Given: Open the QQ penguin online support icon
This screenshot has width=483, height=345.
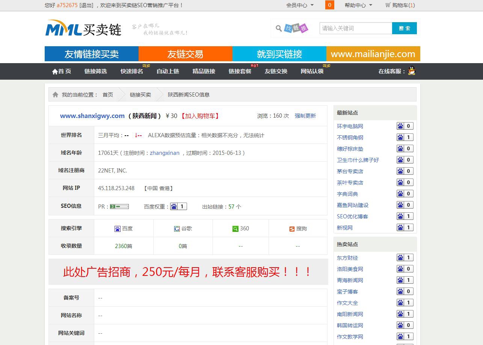Looking at the screenshot, I should point(412,71).
